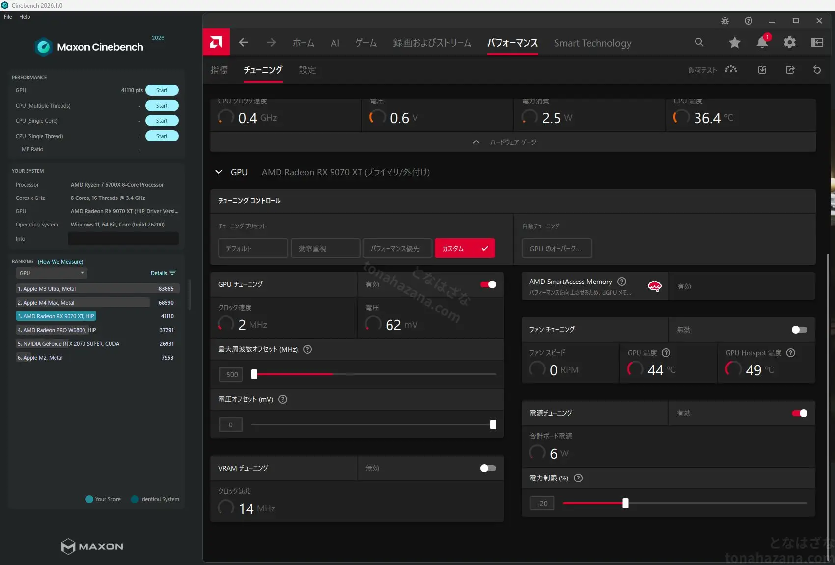Image resolution: width=835 pixels, height=565 pixels.
Task: Switch to the AI tab
Action: pos(335,43)
